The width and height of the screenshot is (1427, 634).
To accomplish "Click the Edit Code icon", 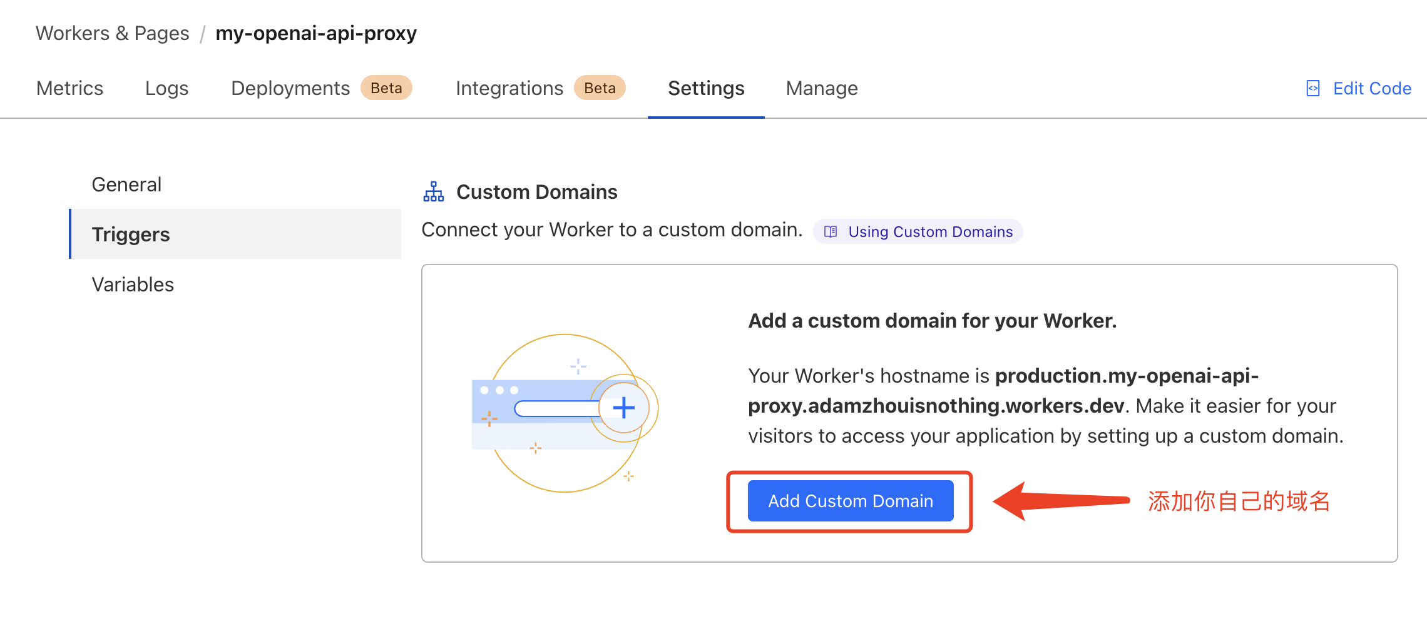I will [x=1313, y=89].
